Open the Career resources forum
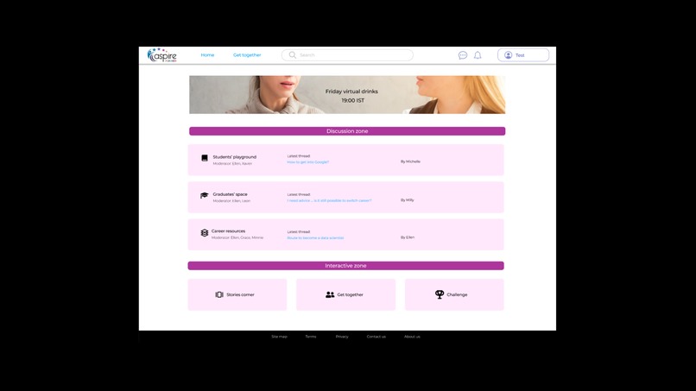Viewport: 696px width, 391px height. point(228,230)
